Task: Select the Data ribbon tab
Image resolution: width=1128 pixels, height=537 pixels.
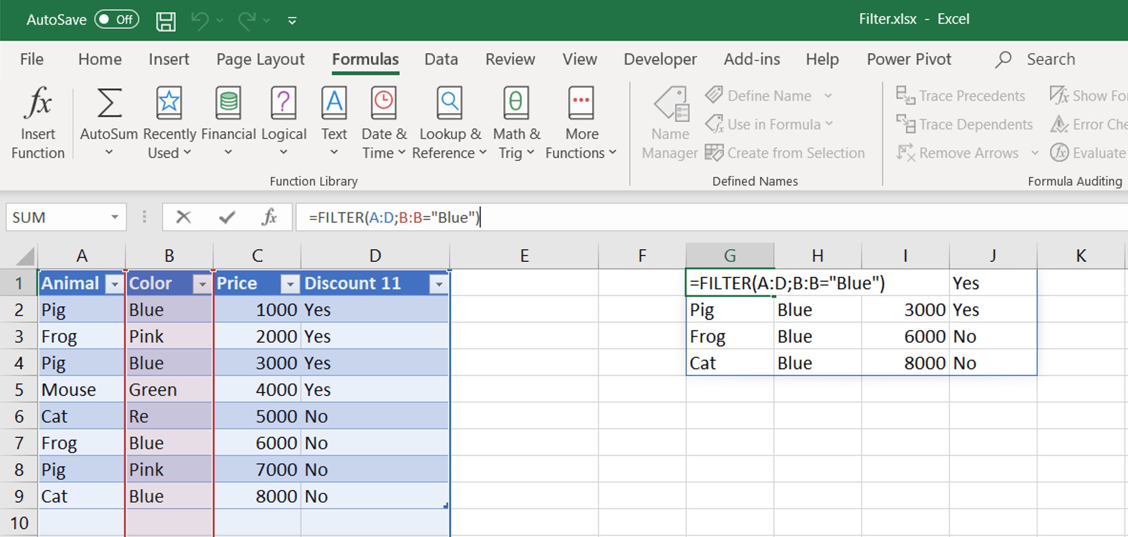Action: click(x=441, y=59)
